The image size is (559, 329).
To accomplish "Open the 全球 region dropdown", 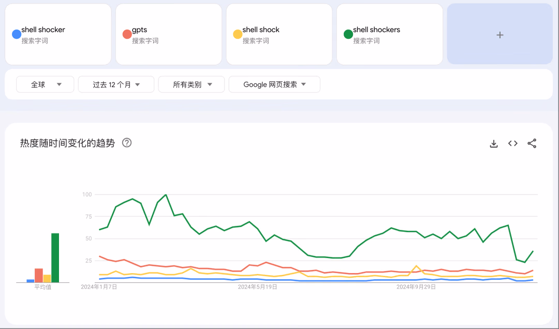I will point(45,84).
